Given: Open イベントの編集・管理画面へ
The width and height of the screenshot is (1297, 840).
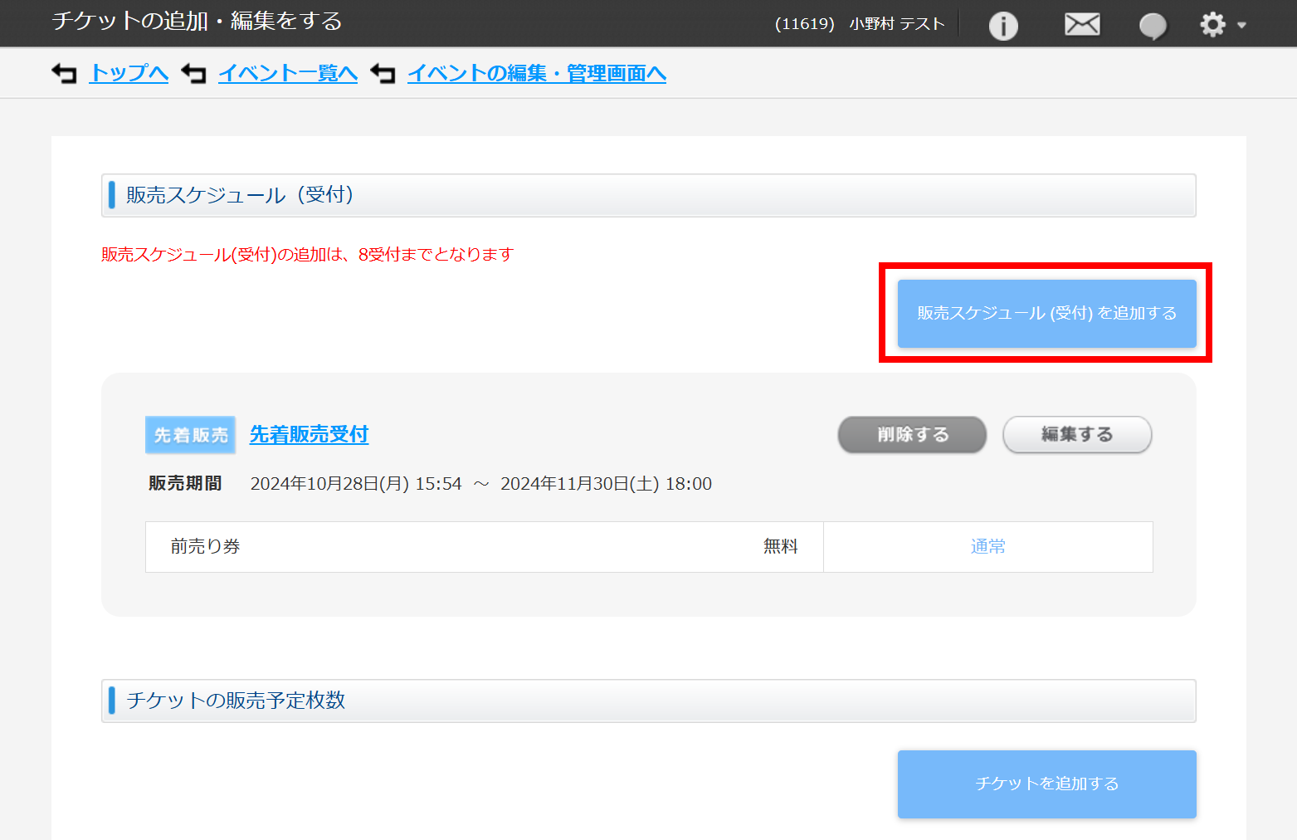Looking at the screenshot, I should pos(536,73).
